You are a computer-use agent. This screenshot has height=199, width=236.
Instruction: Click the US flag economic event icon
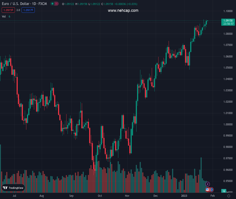(x=207, y=190)
